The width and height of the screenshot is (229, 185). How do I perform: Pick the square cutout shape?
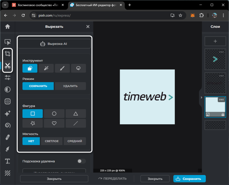[32, 114]
